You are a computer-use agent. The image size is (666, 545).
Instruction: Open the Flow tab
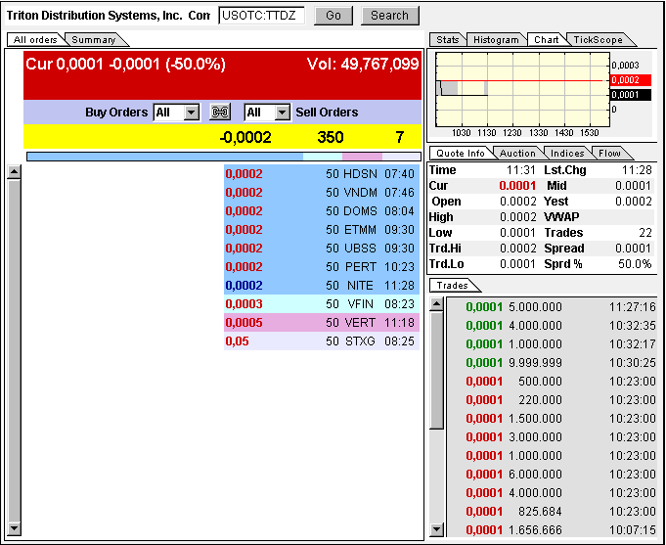[x=609, y=154]
